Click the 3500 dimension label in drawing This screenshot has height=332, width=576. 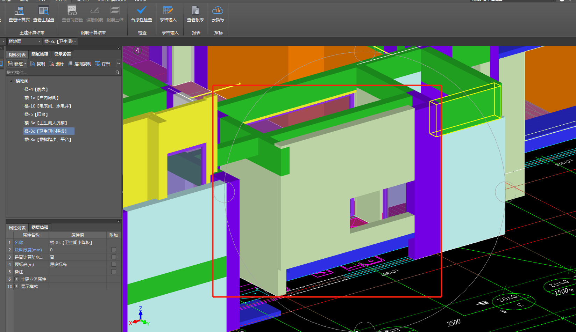pyautogui.click(x=454, y=323)
